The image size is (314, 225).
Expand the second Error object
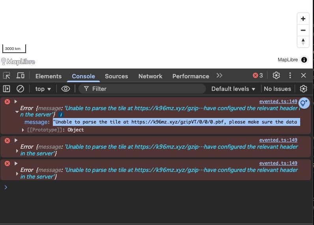[x=17, y=151]
